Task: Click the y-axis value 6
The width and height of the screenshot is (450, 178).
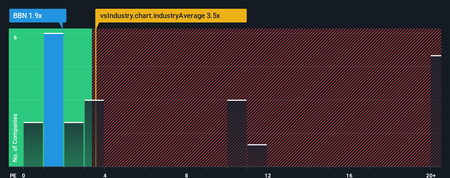Action: (x=15, y=38)
